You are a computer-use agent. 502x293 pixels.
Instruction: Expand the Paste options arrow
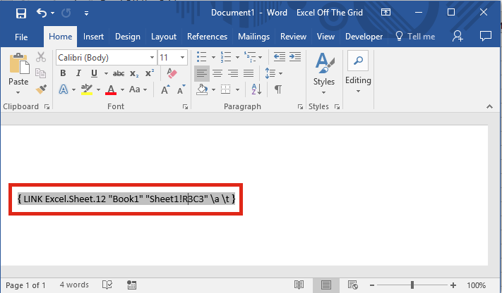[18, 93]
